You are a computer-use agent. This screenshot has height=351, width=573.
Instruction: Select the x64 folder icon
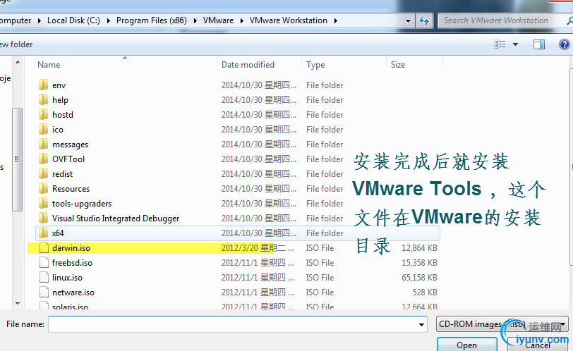(x=43, y=233)
